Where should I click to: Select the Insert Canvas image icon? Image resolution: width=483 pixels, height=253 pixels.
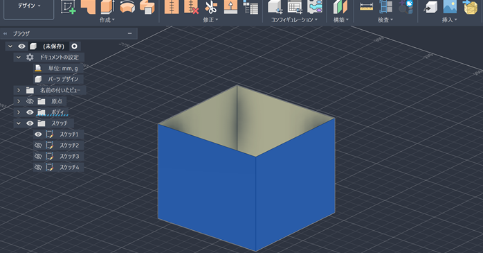pyautogui.click(x=450, y=7)
